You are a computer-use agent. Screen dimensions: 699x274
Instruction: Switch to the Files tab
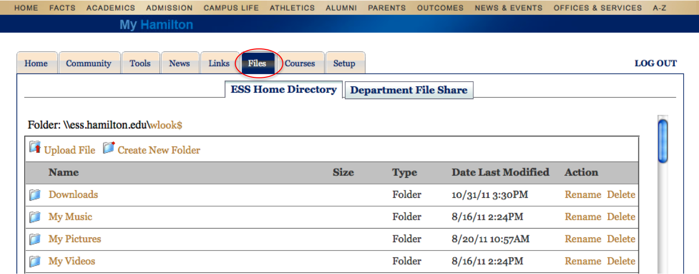coord(257,63)
